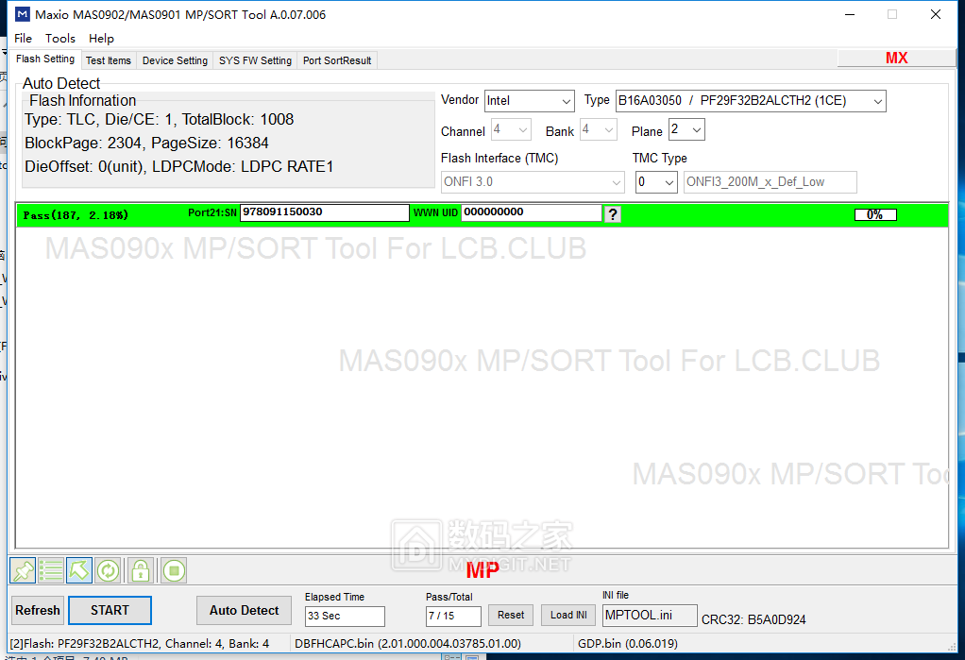Image resolution: width=965 pixels, height=660 pixels.
Task: Open the Help menu
Action: 101,38
